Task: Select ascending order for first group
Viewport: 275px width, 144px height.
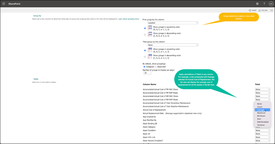Action: 145,28
